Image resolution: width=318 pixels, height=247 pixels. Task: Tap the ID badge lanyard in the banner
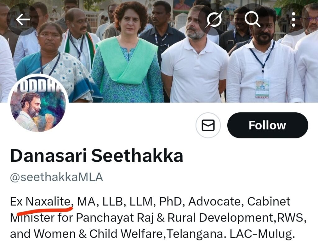click(262, 88)
